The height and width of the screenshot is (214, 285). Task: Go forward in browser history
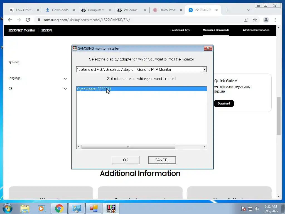click(19, 20)
